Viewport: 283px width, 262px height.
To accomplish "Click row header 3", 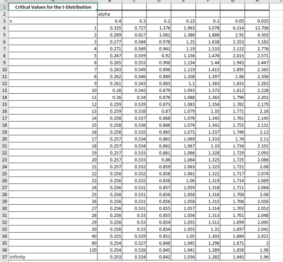I will click(x=4, y=21).
